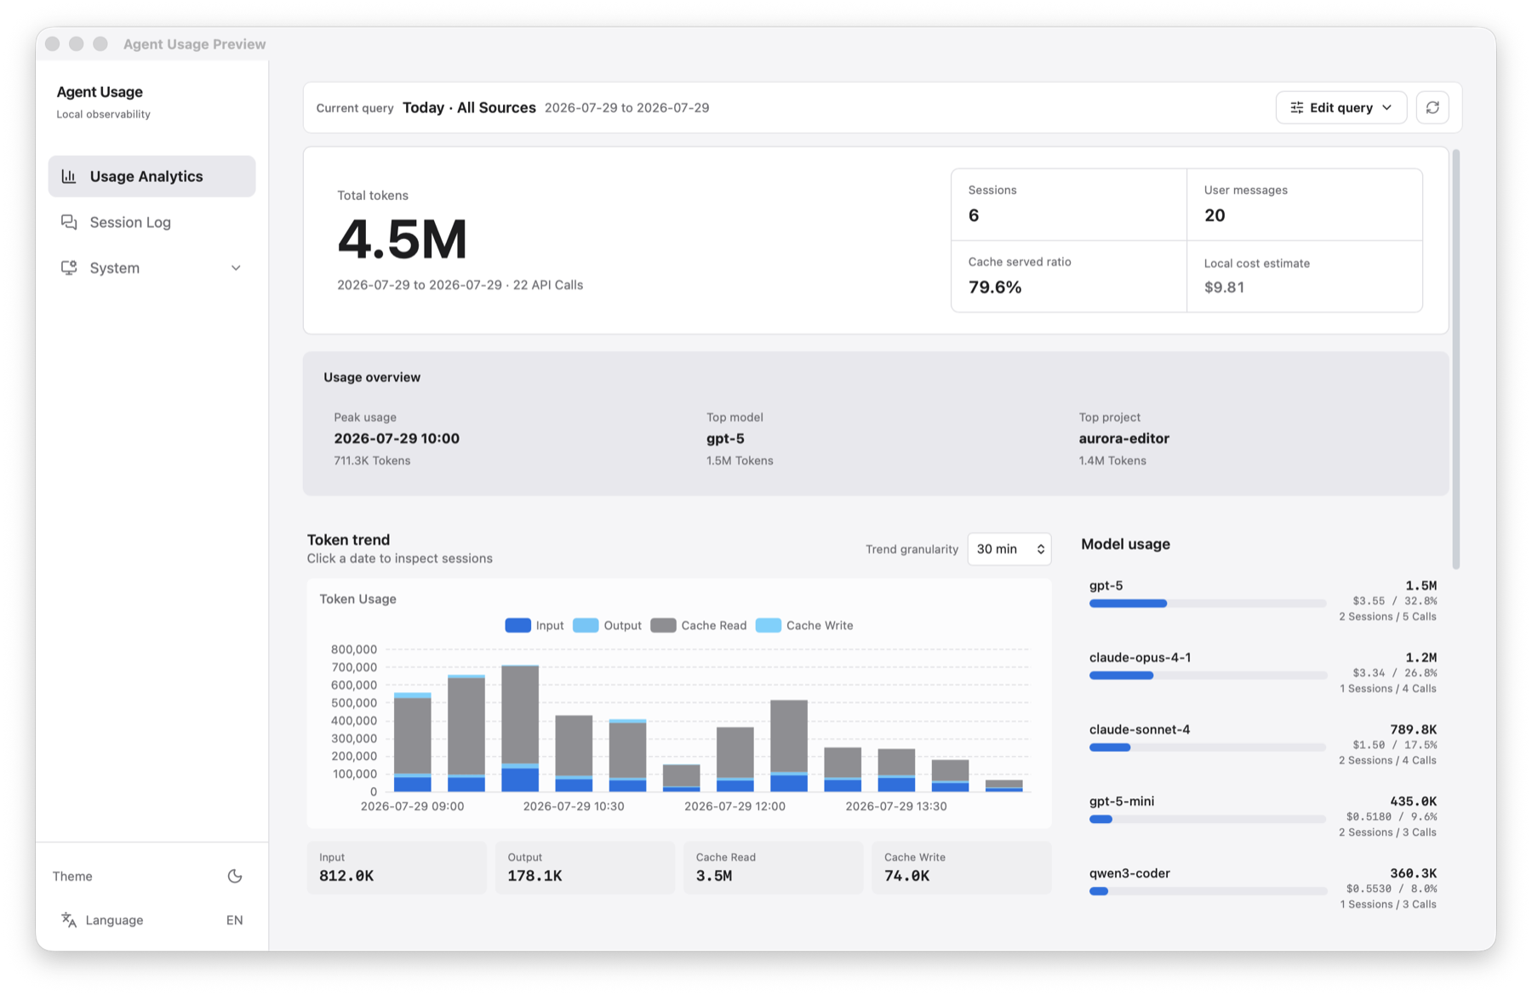Click the tallest bar at 10:00 in chart
The image size is (1532, 995).
[x=520, y=729]
